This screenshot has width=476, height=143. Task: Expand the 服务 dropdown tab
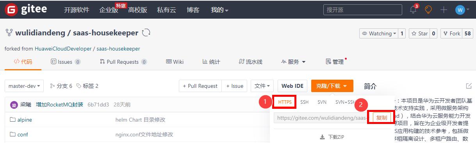pyautogui.click(x=293, y=61)
